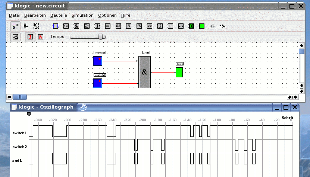Open the Bauteile menu

(59, 15)
